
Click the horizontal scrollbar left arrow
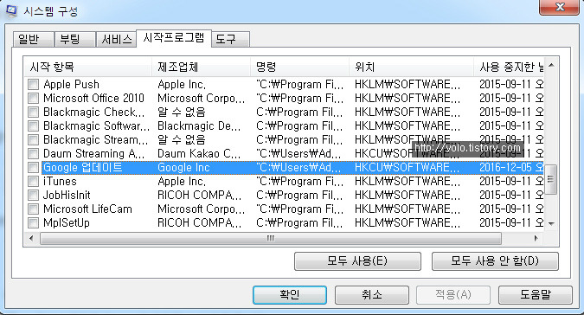click(31, 238)
